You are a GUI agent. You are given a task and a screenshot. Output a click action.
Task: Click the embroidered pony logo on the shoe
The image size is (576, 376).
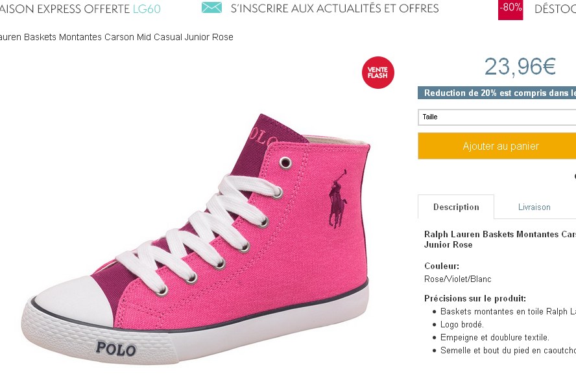tap(337, 199)
